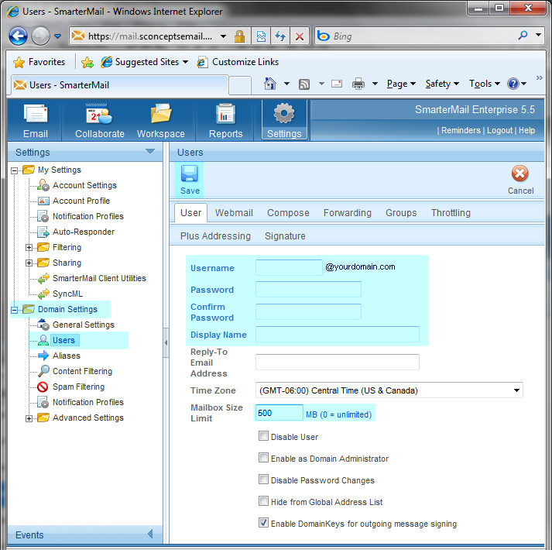Open the Email section icon
The height and width of the screenshot is (550, 552).
pyautogui.click(x=36, y=115)
